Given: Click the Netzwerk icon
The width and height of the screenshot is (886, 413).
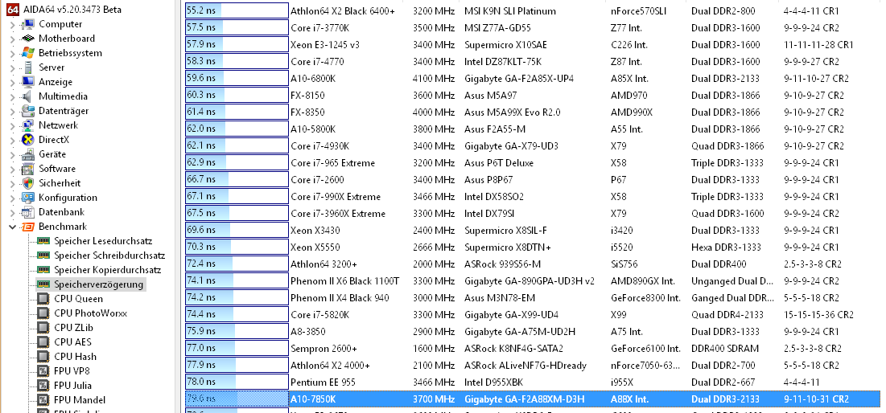Looking at the screenshot, I should (x=27, y=125).
